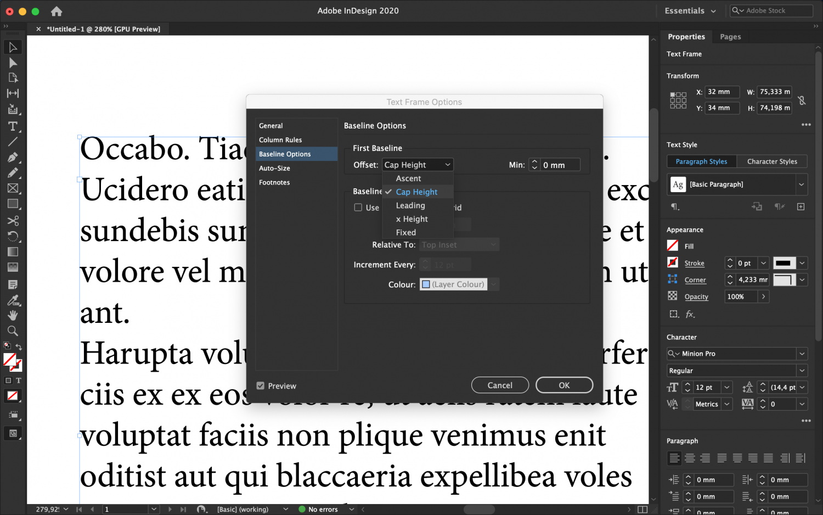Select the Scissors tool

13,221
